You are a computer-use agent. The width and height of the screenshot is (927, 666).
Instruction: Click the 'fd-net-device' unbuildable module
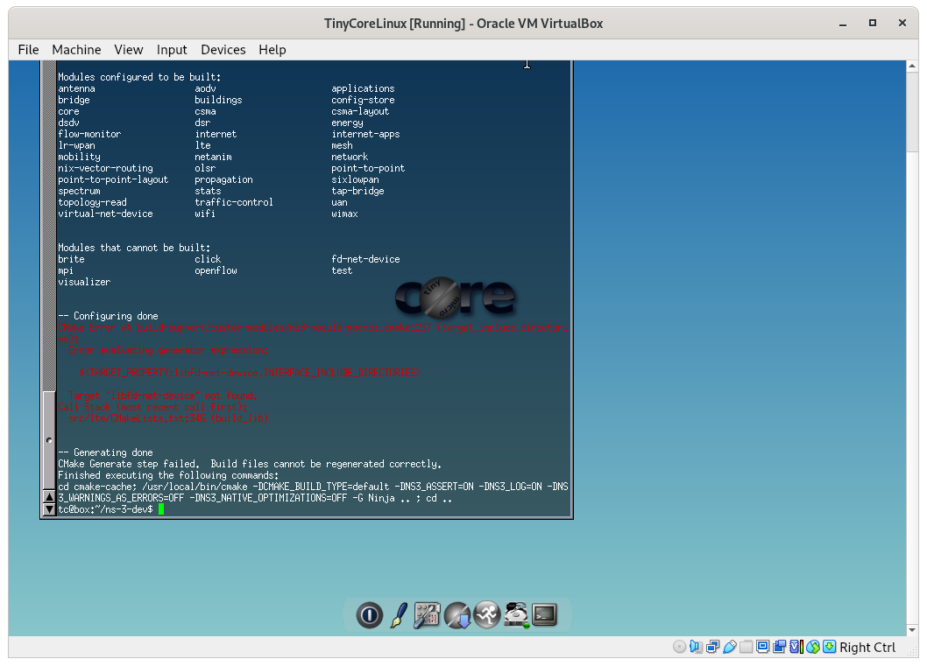point(365,259)
